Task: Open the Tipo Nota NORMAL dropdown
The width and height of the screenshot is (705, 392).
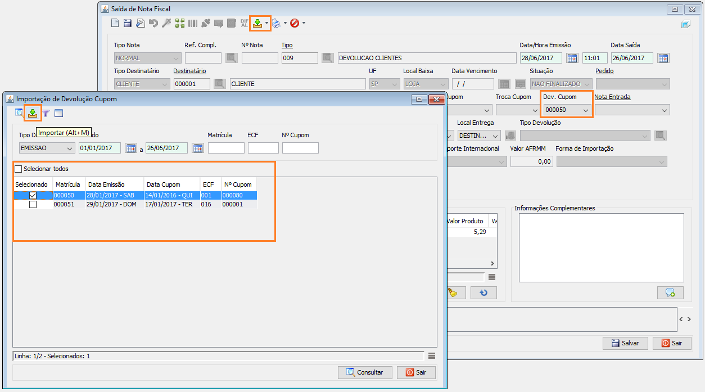Action: (148, 58)
